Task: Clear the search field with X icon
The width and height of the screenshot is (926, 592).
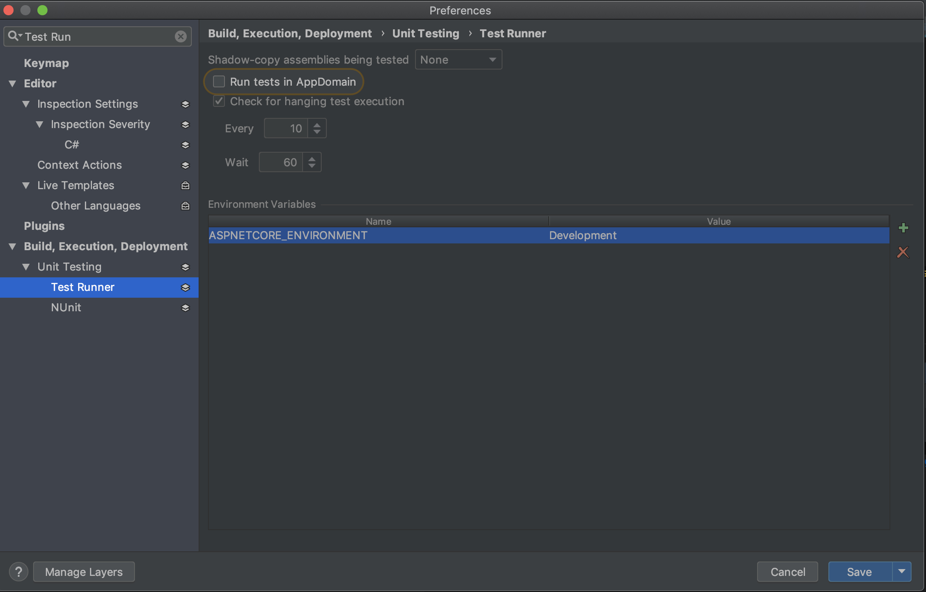Action: [180, 36]
